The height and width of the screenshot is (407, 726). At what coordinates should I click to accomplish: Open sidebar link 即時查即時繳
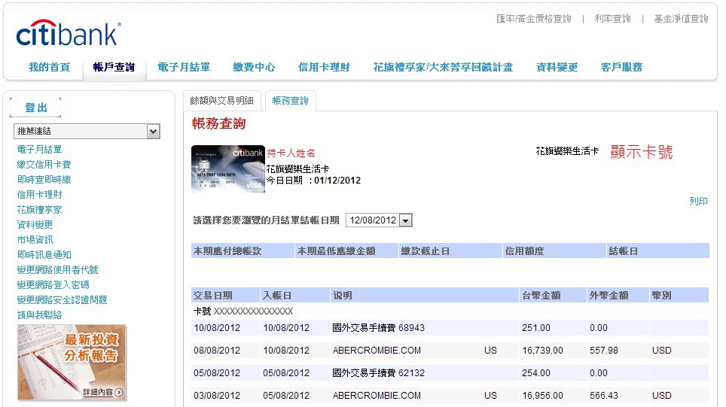(44, 180)
